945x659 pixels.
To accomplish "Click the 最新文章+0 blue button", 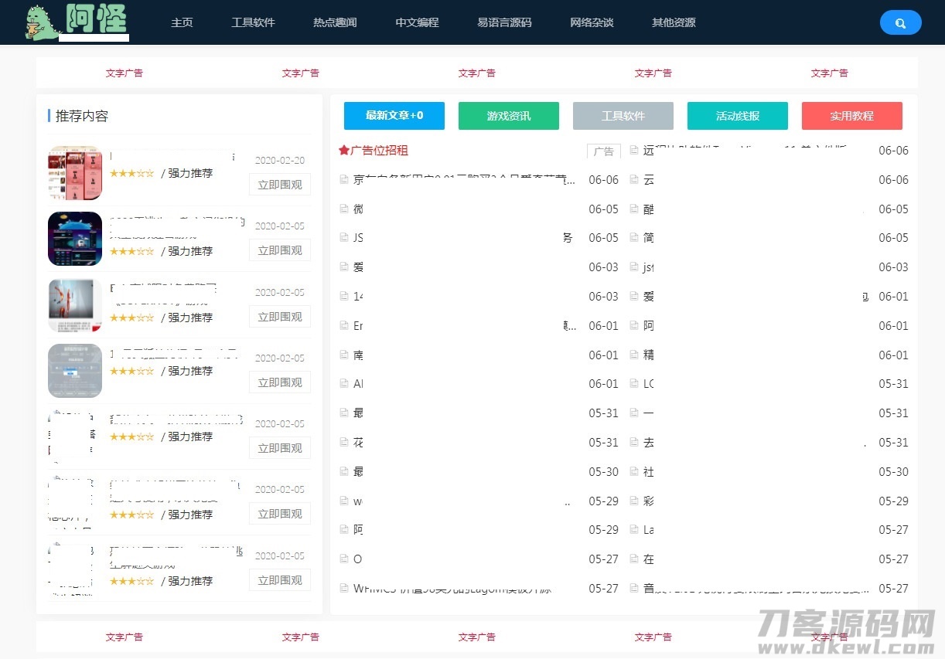I will (394, 115).
